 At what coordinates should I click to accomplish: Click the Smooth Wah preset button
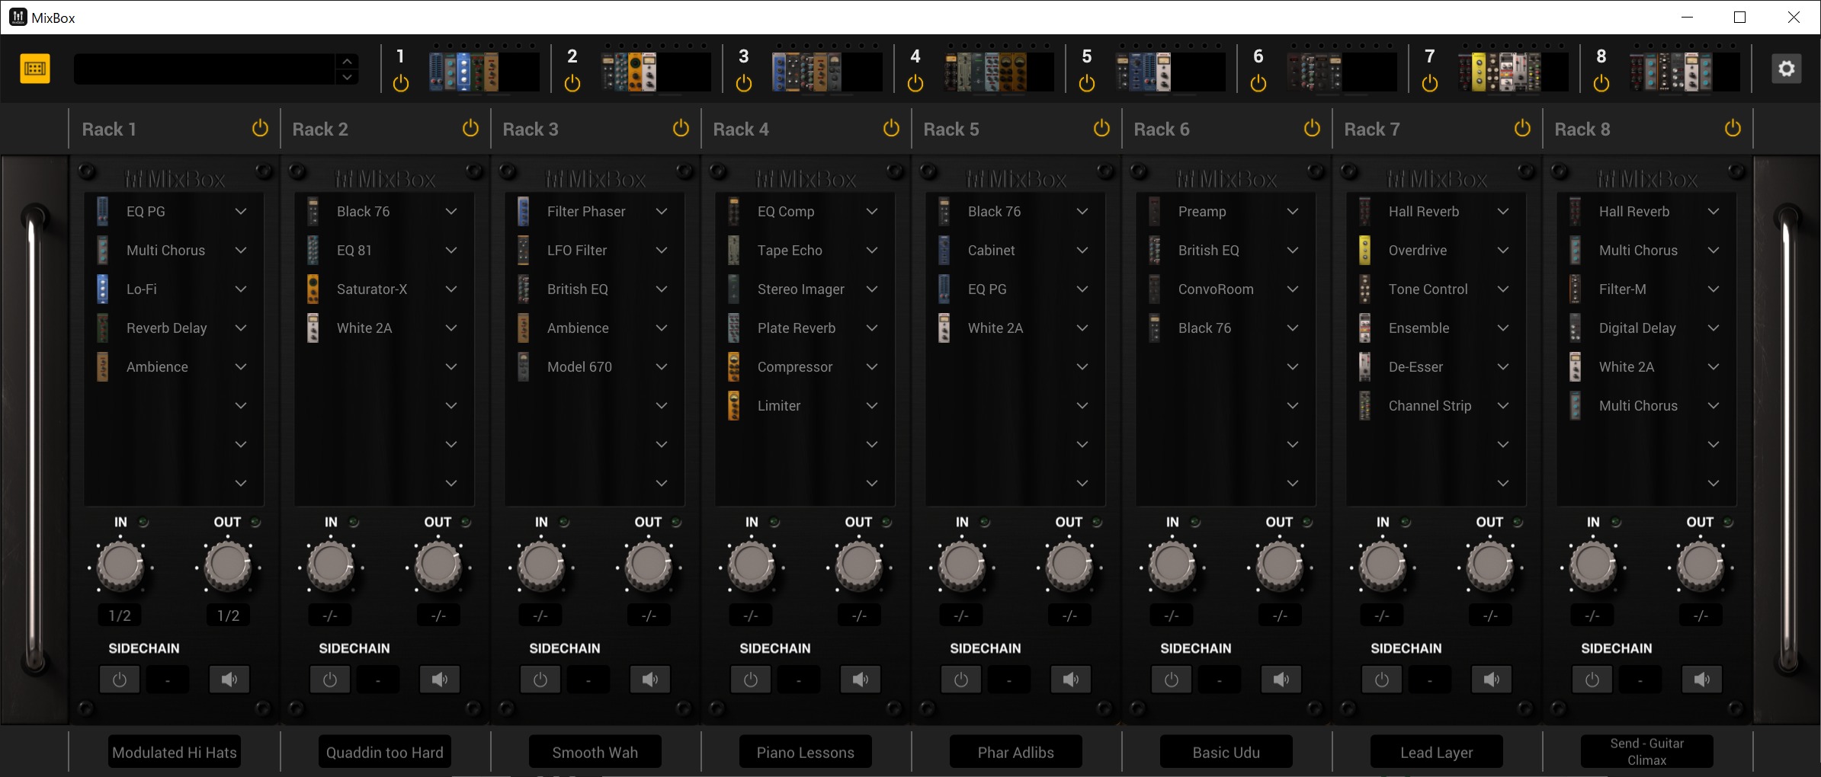(x=595, y=752)
